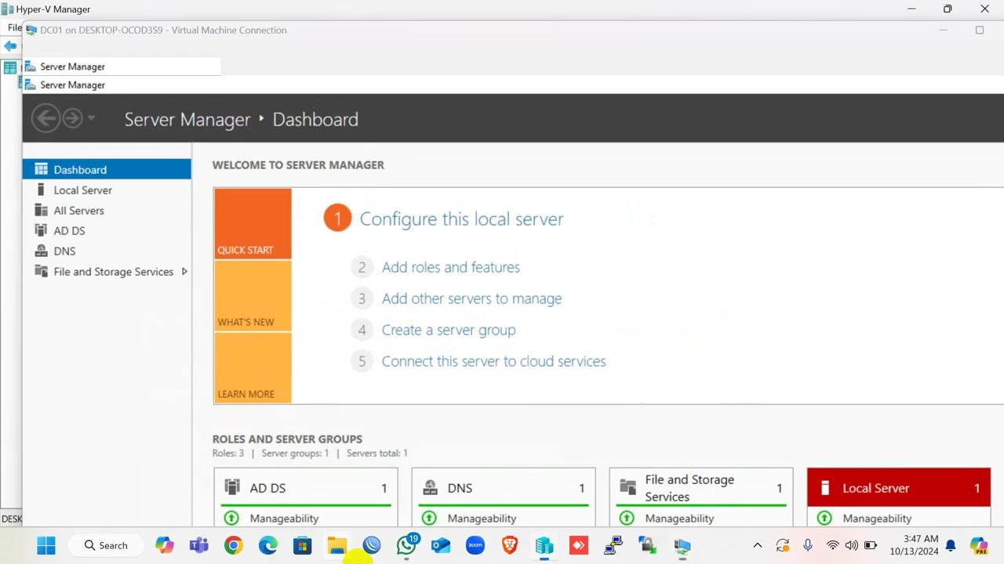Expand the File and Storage Services arrow
The image size is (1004, 564).
(184, 271)
